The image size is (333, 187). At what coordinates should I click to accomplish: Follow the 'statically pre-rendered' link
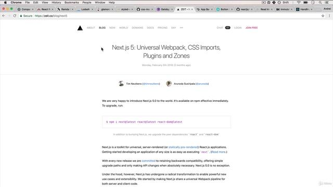(x=183, y=147)
